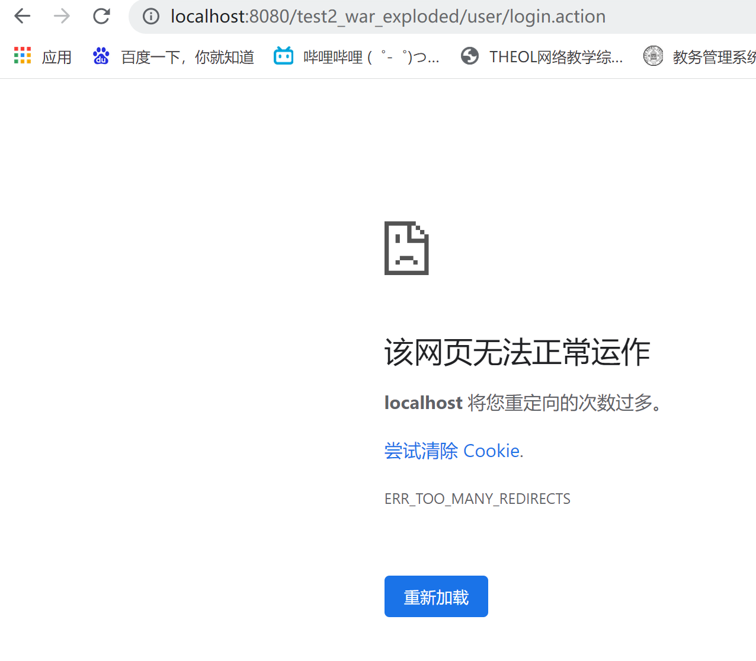The height and width of the screenshot is (661, 756).
Task: Click the 教务管理系统 seal icon bookmark
Action: coord(653,55)
